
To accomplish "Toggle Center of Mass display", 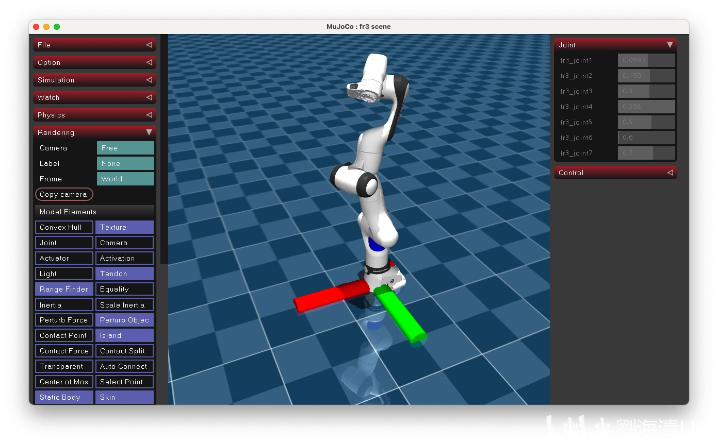I will pos(64,382).
